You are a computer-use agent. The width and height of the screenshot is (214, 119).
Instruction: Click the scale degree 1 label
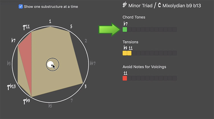tap(50, 21)
